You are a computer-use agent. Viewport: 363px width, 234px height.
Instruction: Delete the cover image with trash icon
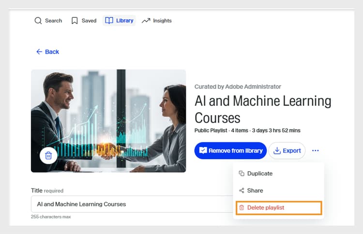tap(48, 156)
